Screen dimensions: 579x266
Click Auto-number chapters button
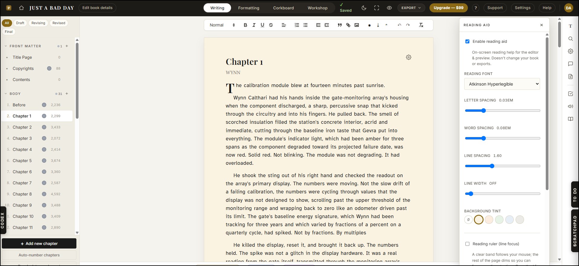[x=39, y=255]
